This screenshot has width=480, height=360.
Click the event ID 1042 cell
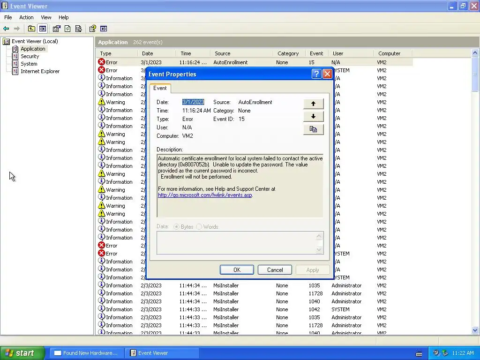pos(315,309)
